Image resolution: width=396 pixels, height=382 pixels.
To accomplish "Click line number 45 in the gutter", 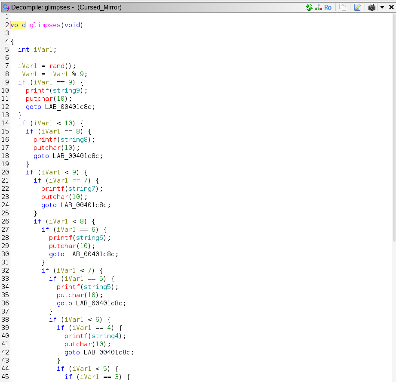I will coord(5,377).
